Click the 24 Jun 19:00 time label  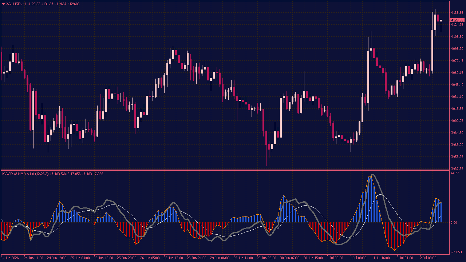pos(57,258)
